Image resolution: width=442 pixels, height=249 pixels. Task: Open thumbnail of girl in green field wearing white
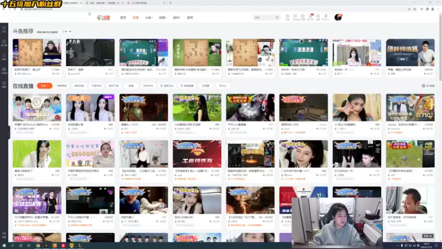pyautogui.click(x=37, y=154)
